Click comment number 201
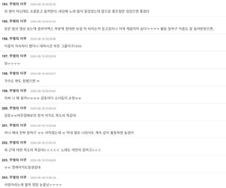Screen dimensions: 226x188 pyautogui.click(x=5, y=125)
